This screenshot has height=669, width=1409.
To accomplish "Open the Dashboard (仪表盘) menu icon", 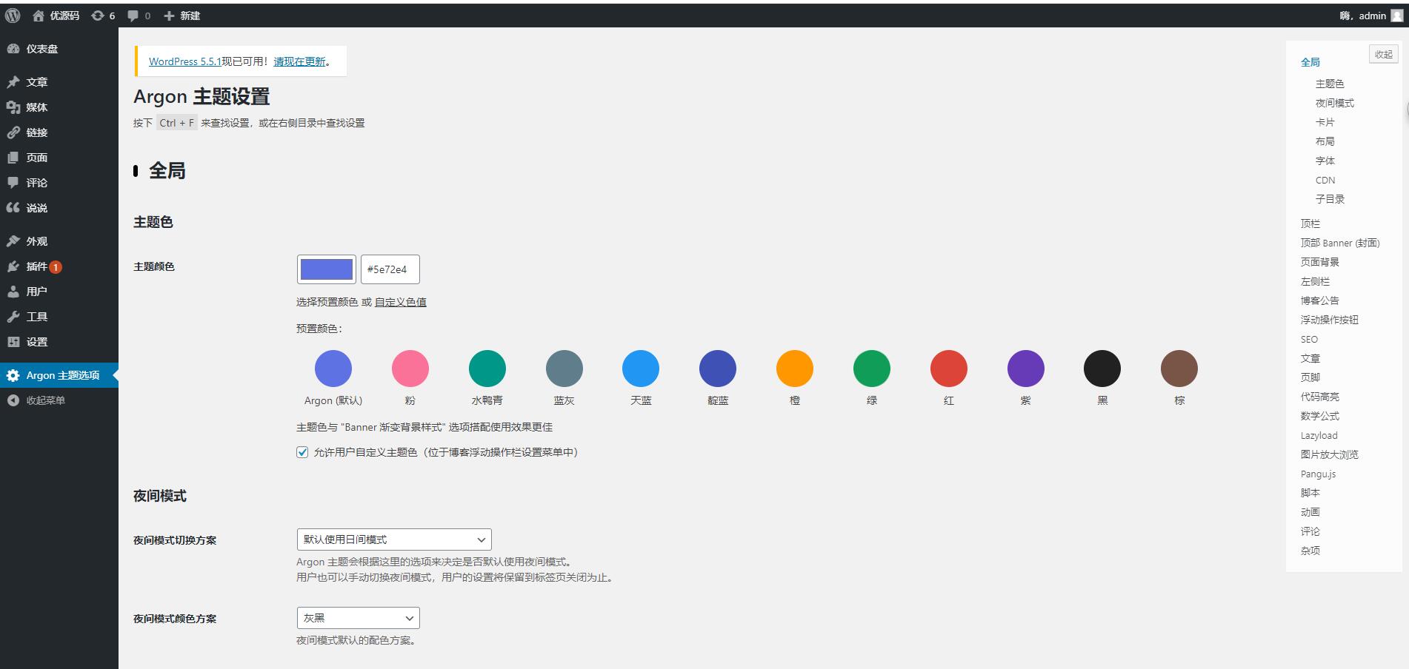I will (13, 49).
